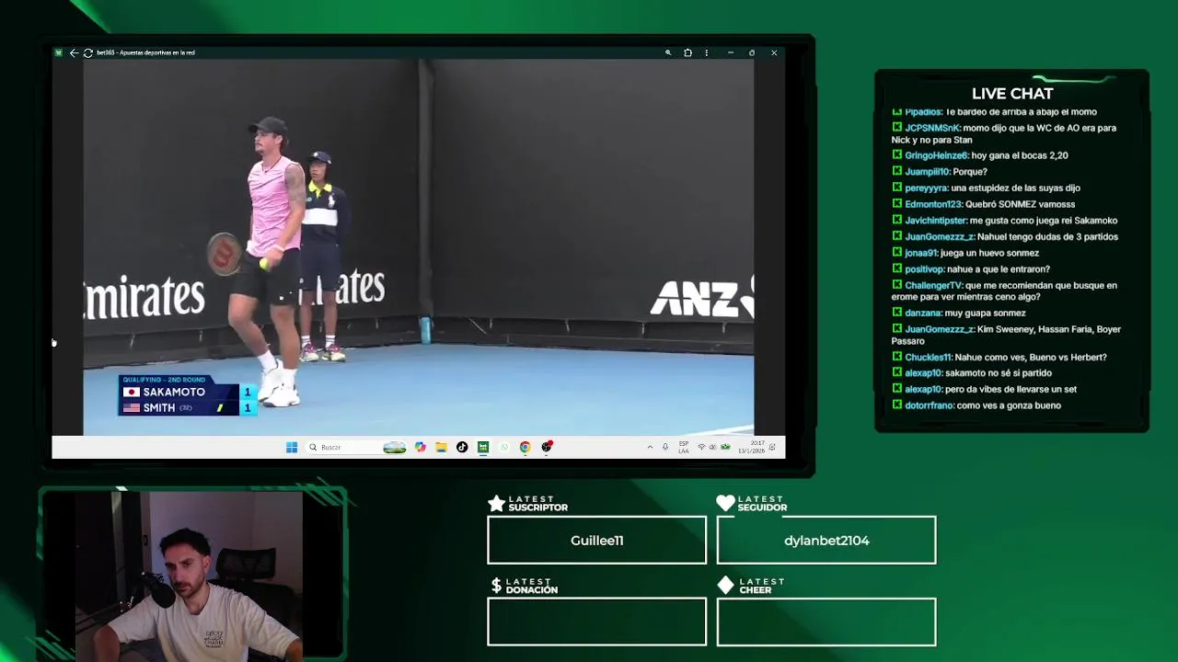Switch the ESP LAA keyboard language

(x=684, y=447)
